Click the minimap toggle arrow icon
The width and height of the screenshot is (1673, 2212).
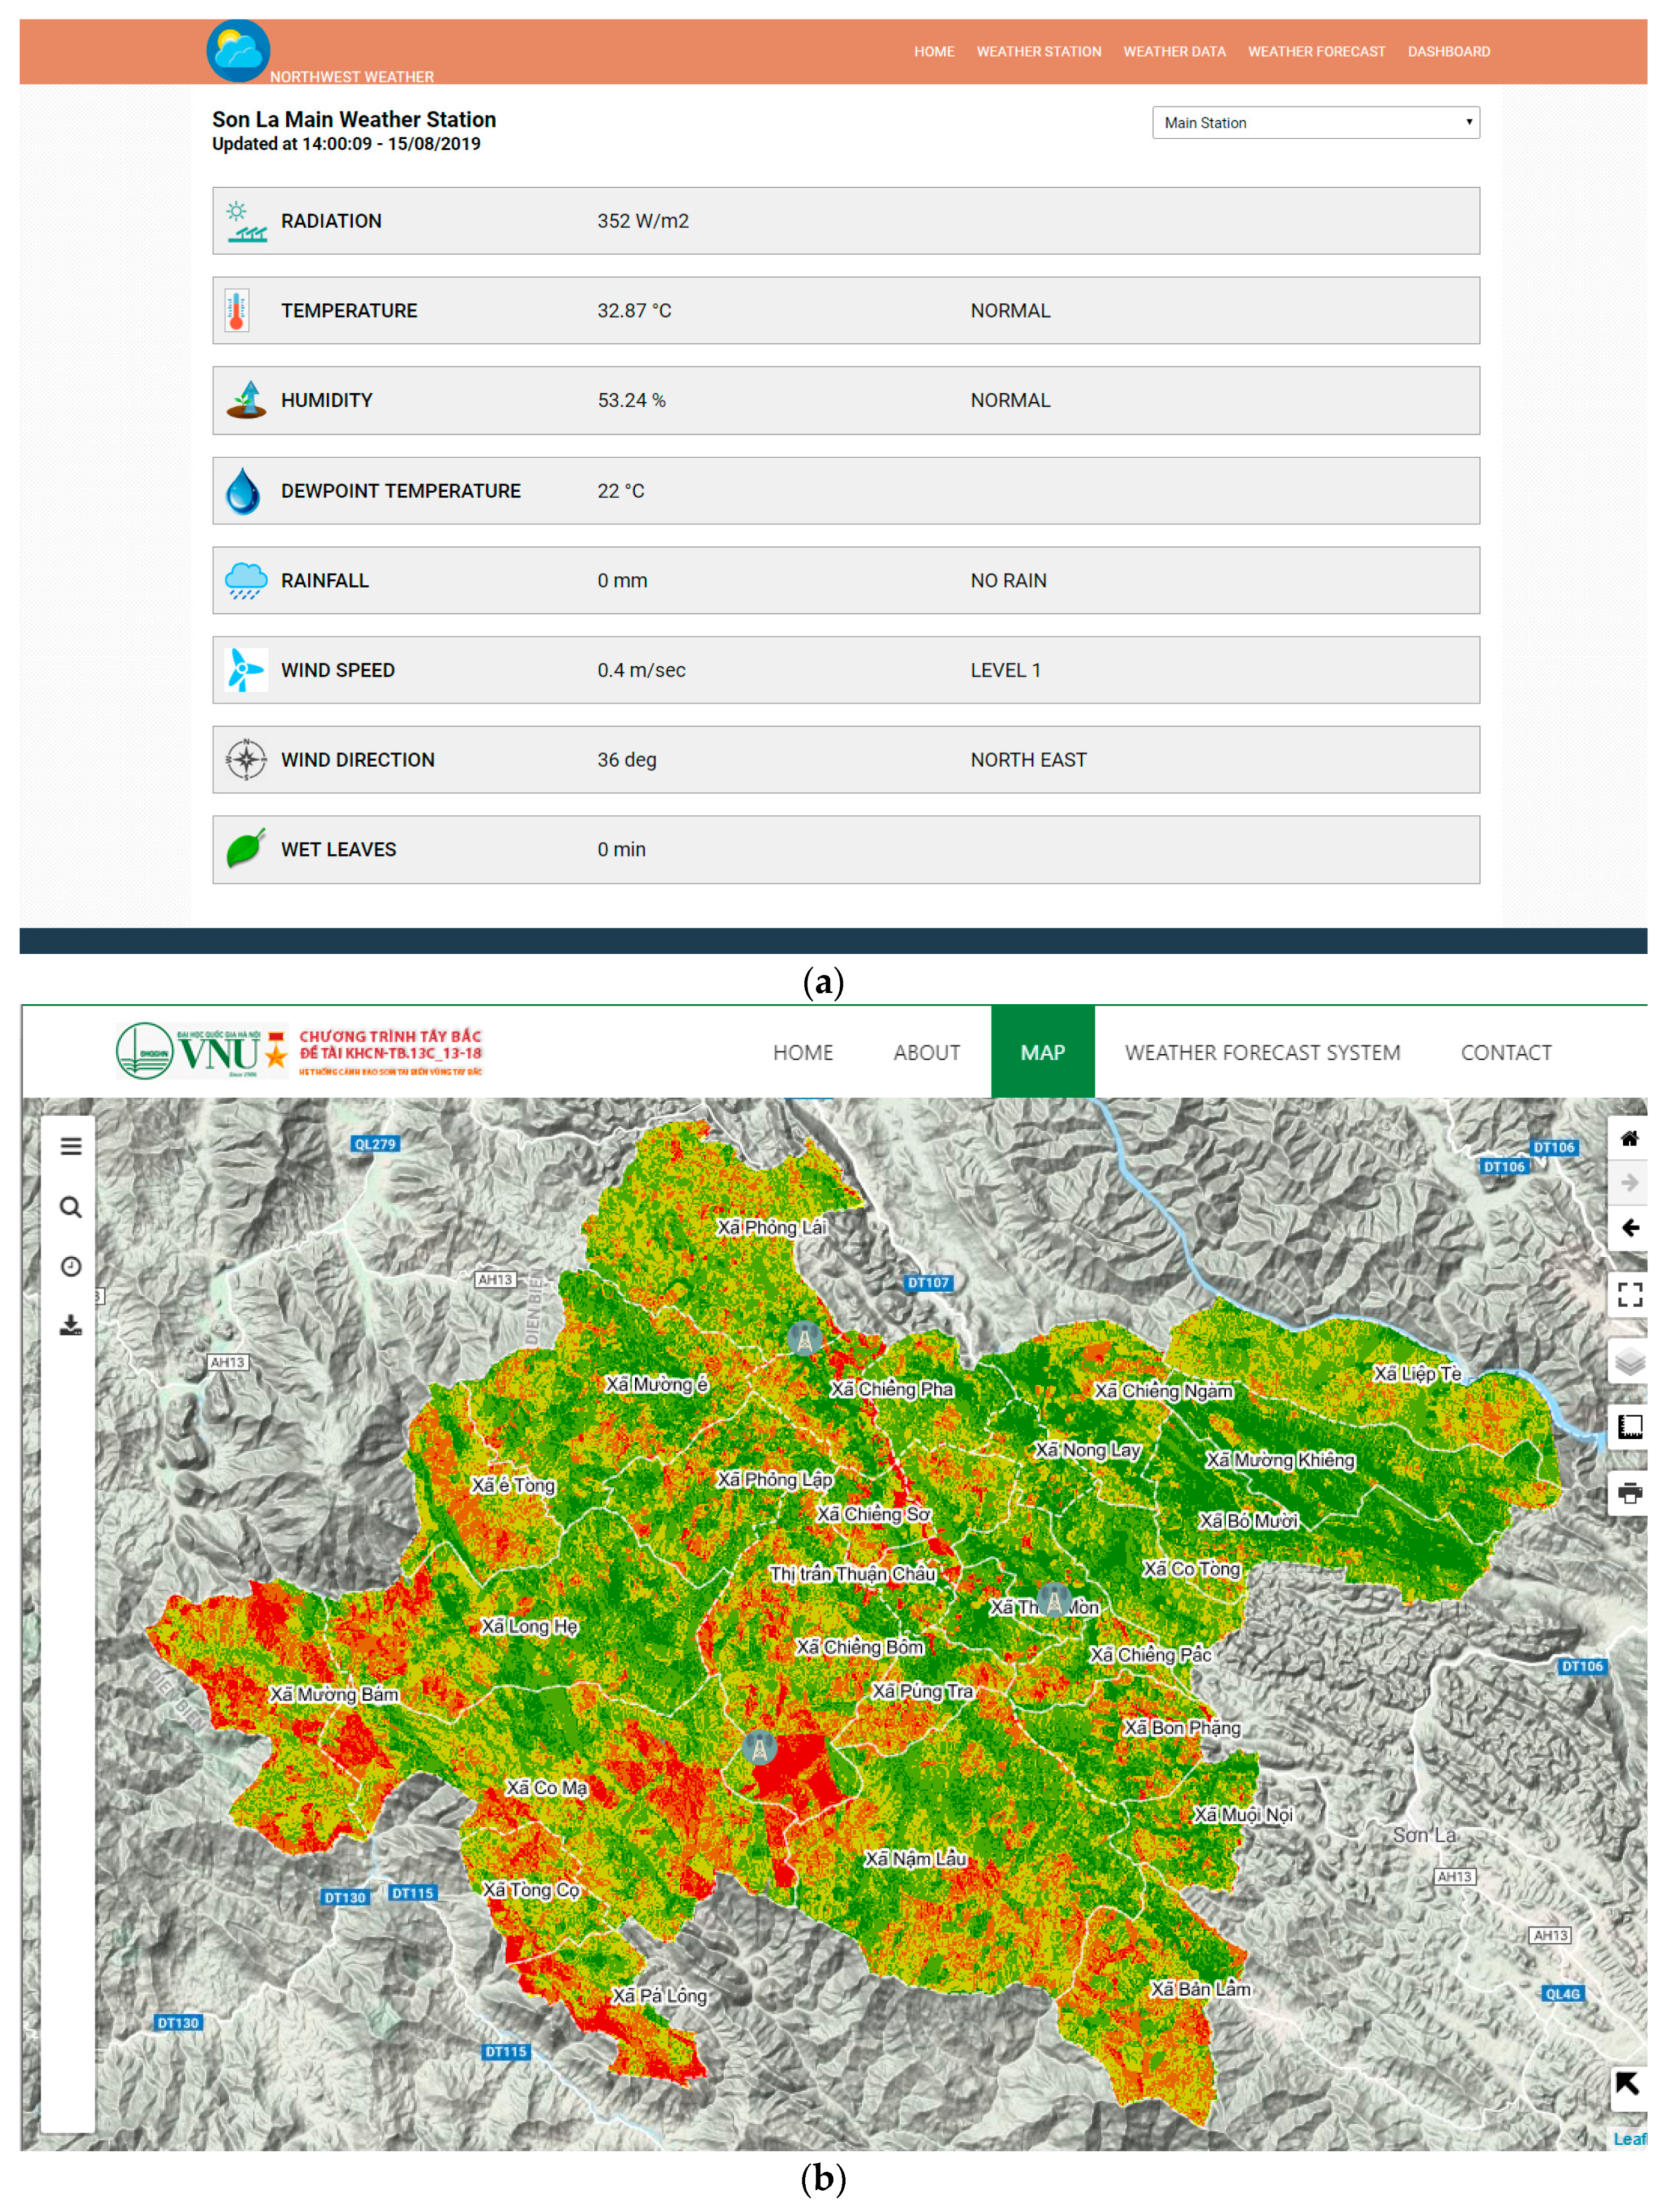(1627, 2085)
